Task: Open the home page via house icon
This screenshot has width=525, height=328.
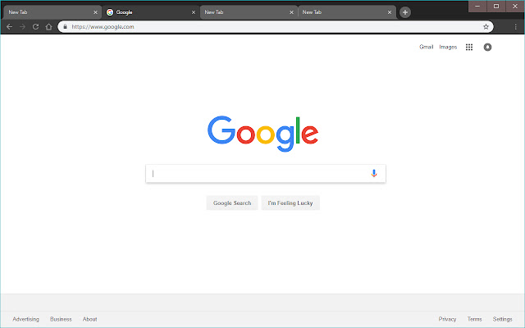Action: pyautogui.click(x=49, y=27)
